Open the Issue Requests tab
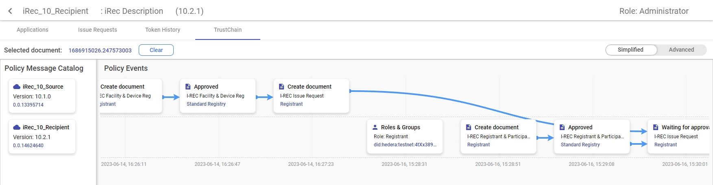The width and height of the screenshot is (713, 185). (x=98, y=30)
